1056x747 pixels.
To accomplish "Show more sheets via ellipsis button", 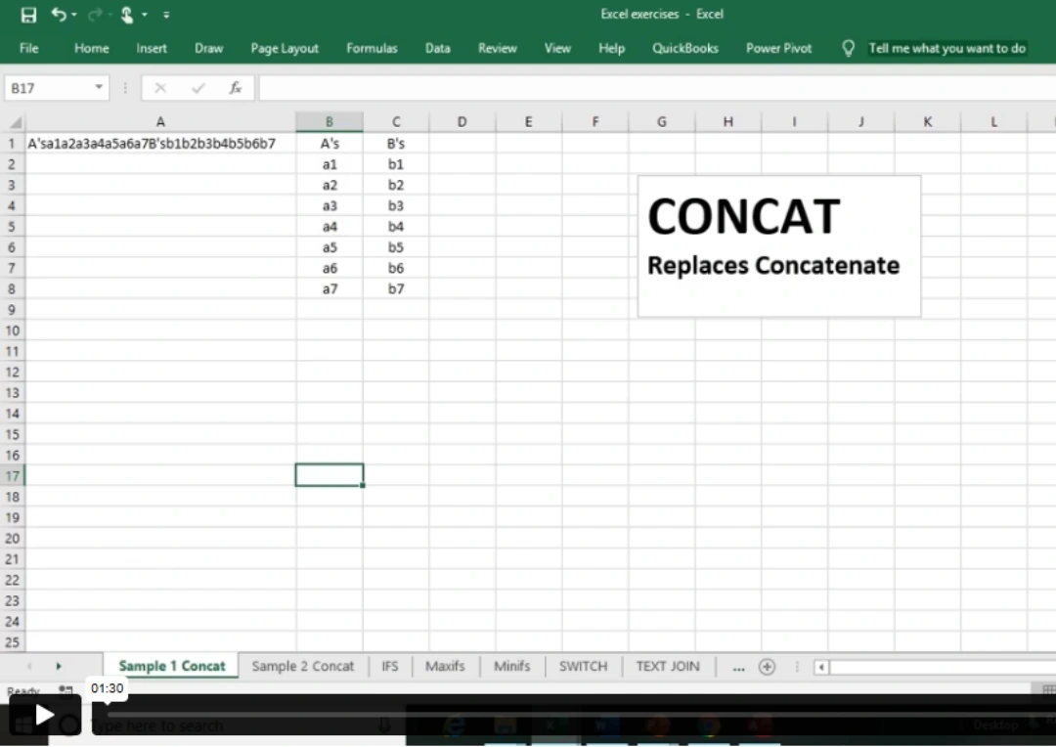I will [738, 667].
